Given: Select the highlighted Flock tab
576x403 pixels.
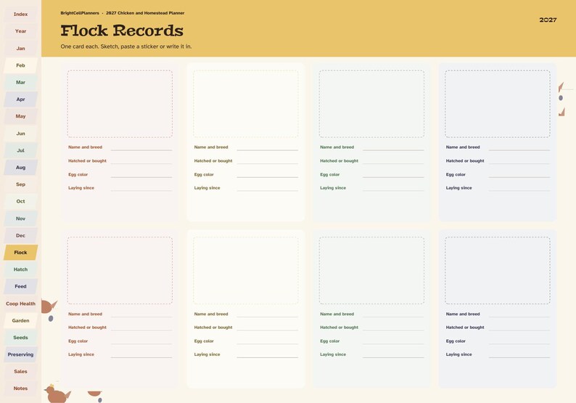Looking at the screenshot, I should 20,252.
